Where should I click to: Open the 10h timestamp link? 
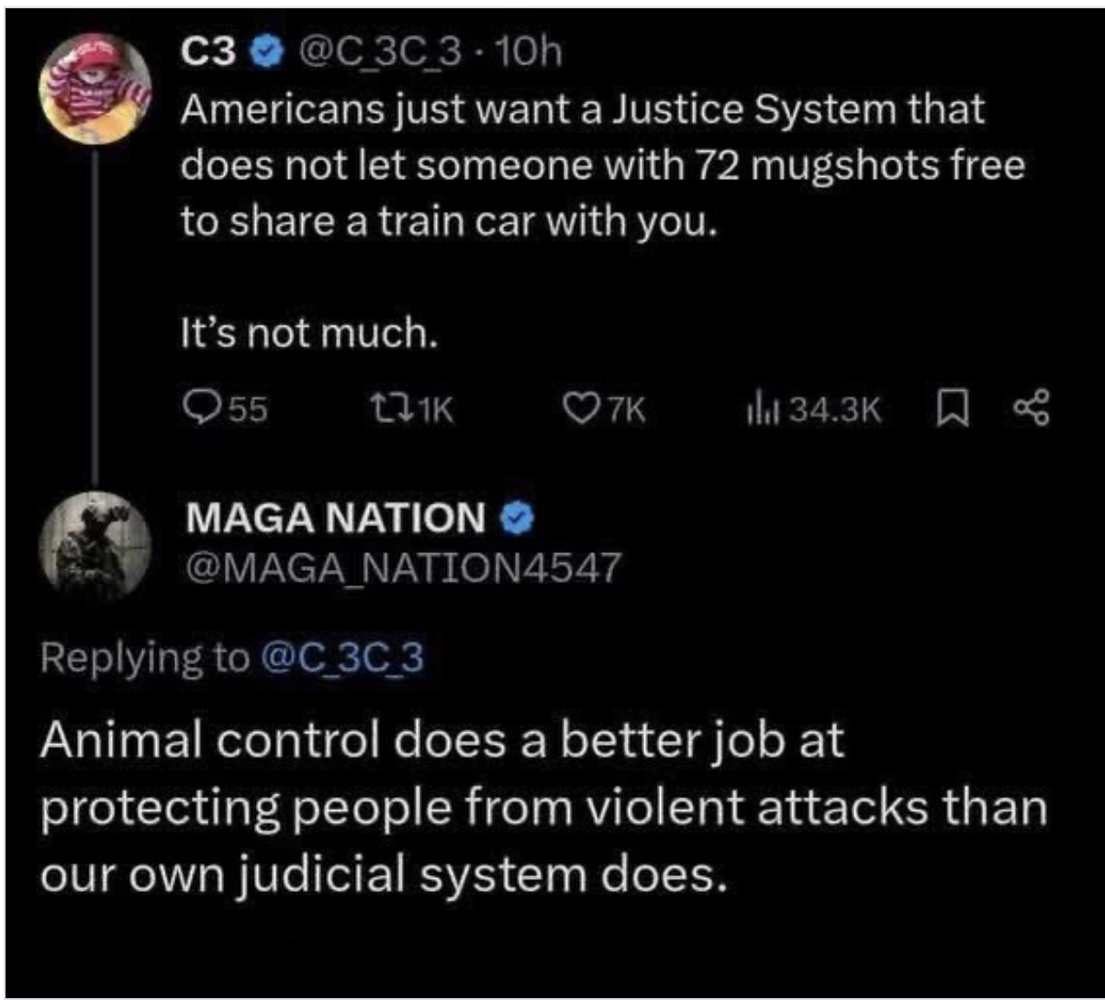click(527, 55)
